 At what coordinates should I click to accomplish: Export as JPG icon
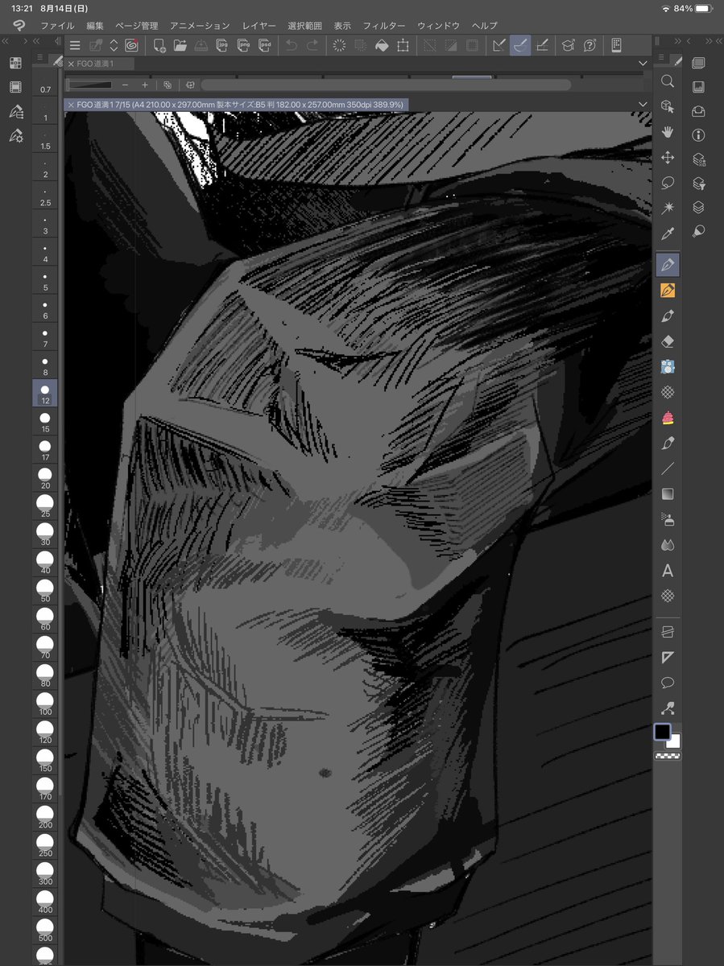pos(221,45)
